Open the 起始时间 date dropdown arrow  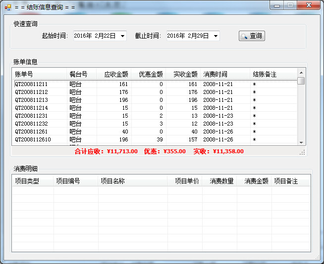tap(122, 36)
